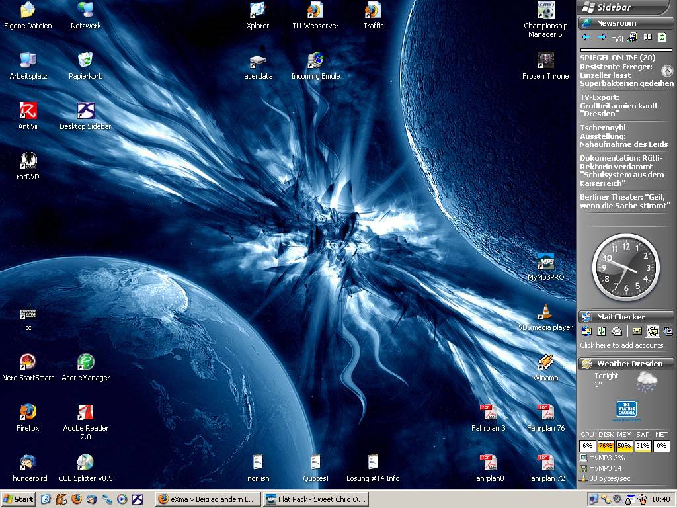Click the Newsroom forward arrow
The image size is (677, 508).
coord(602,38)
